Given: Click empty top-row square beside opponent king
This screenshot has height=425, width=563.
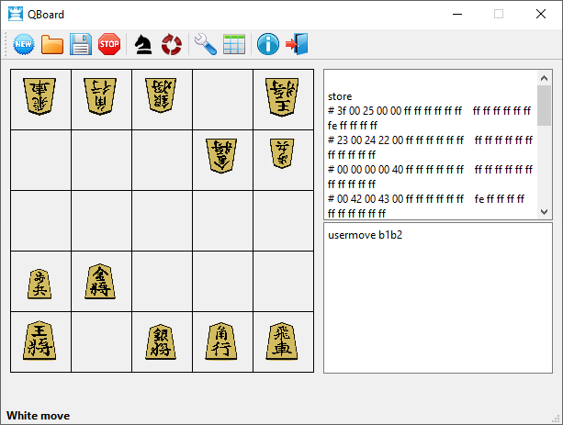Looking at the screenshot, I should [222, 99].
